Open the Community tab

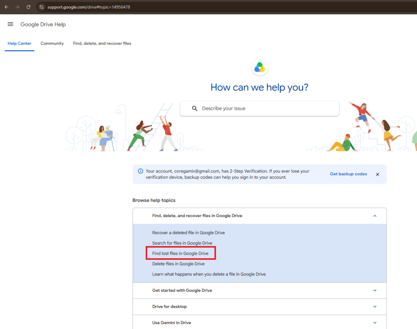(52, 43)
